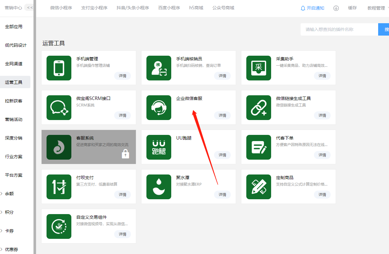Select the 采集助手 app icon
The height and width of the screenshot is (254, 389).
pyautogui.click(x=259, y=68)
